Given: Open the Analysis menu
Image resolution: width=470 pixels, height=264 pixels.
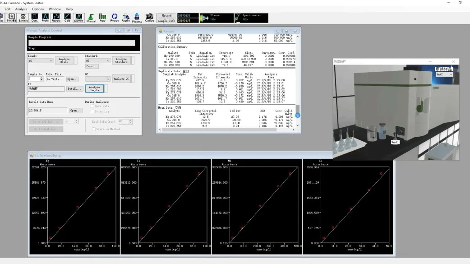Looking at the screenshot, I should [x=21, y=9].
